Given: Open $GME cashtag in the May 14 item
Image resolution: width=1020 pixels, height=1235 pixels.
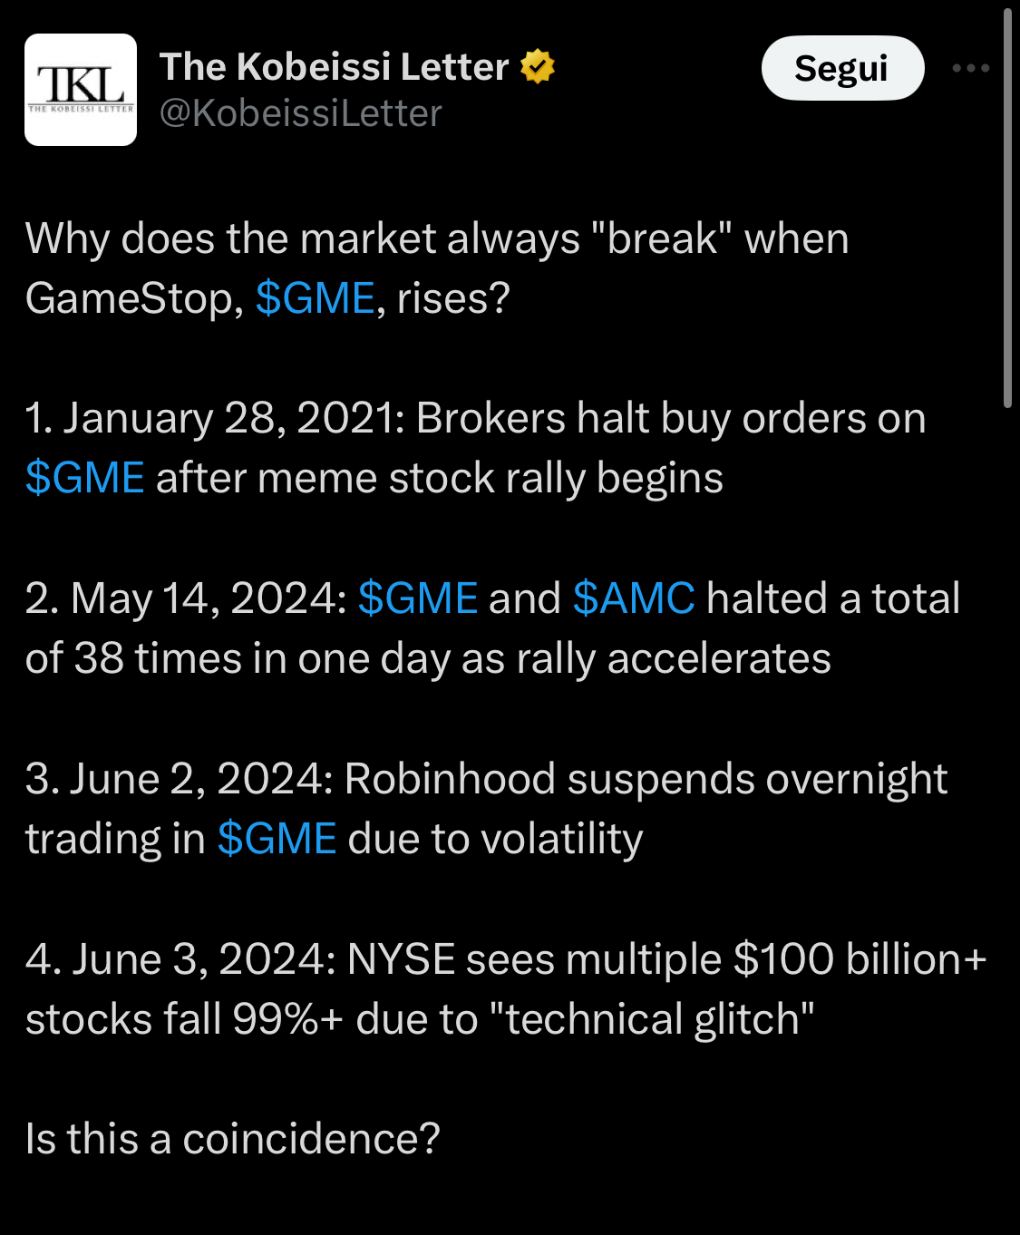Looking at the screenshot, I should tap(417, 598).
